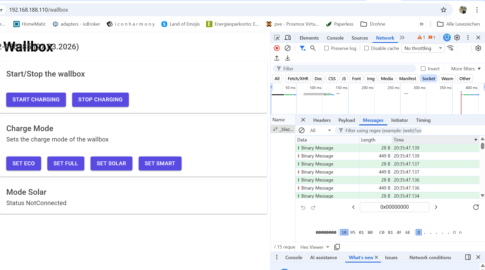Open the Console panel in DevTools
The height and width of the screenshot is (270, 485).
[x=335, y=38]
